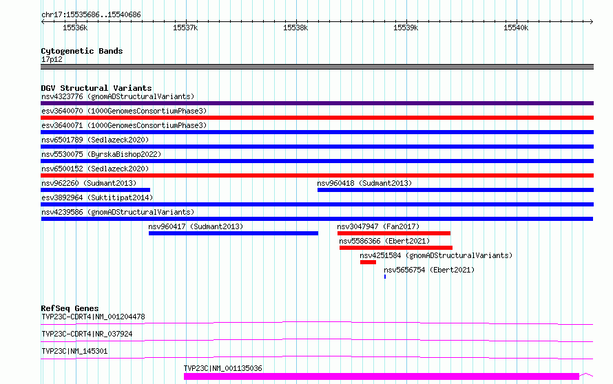Click the 15536k ruler label
613x384 pixels.
pyautogui.click(x=75, y=28)
